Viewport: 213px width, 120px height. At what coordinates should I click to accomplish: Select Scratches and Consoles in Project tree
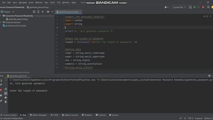(14, 26)
